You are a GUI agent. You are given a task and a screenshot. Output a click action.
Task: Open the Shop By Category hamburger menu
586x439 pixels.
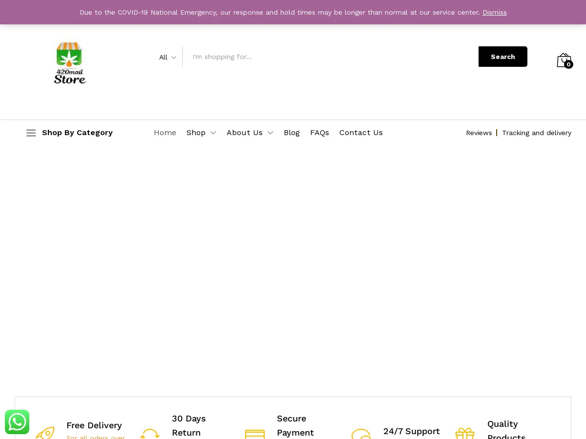[31, 133]
